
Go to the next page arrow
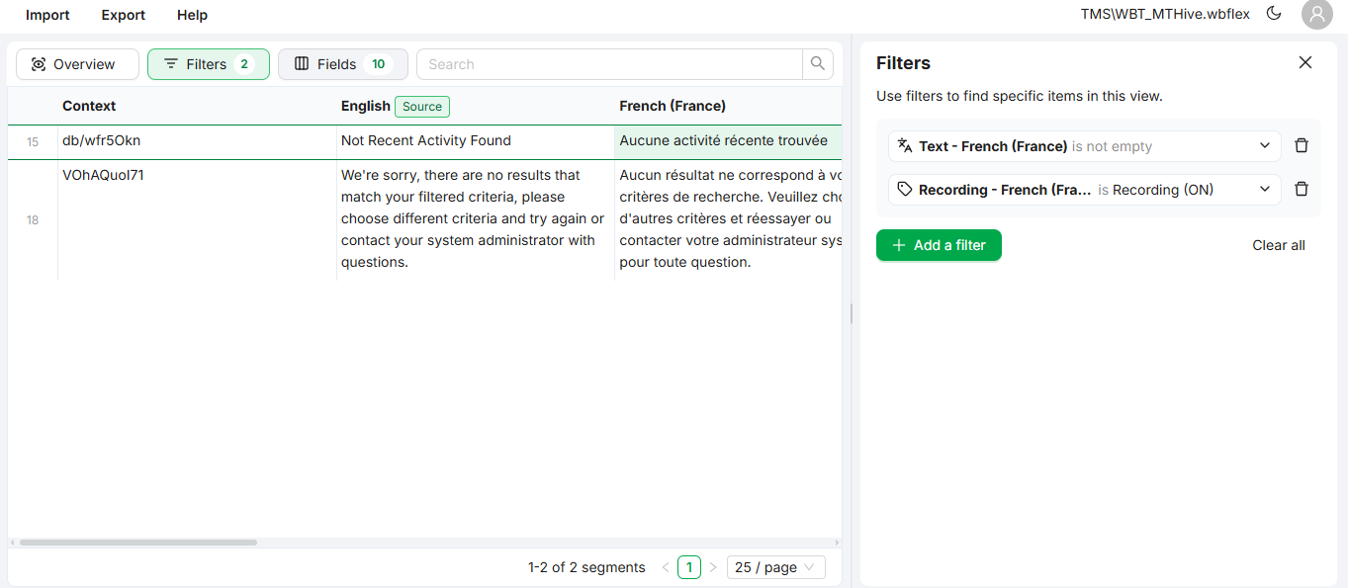(x=713, y=567)
